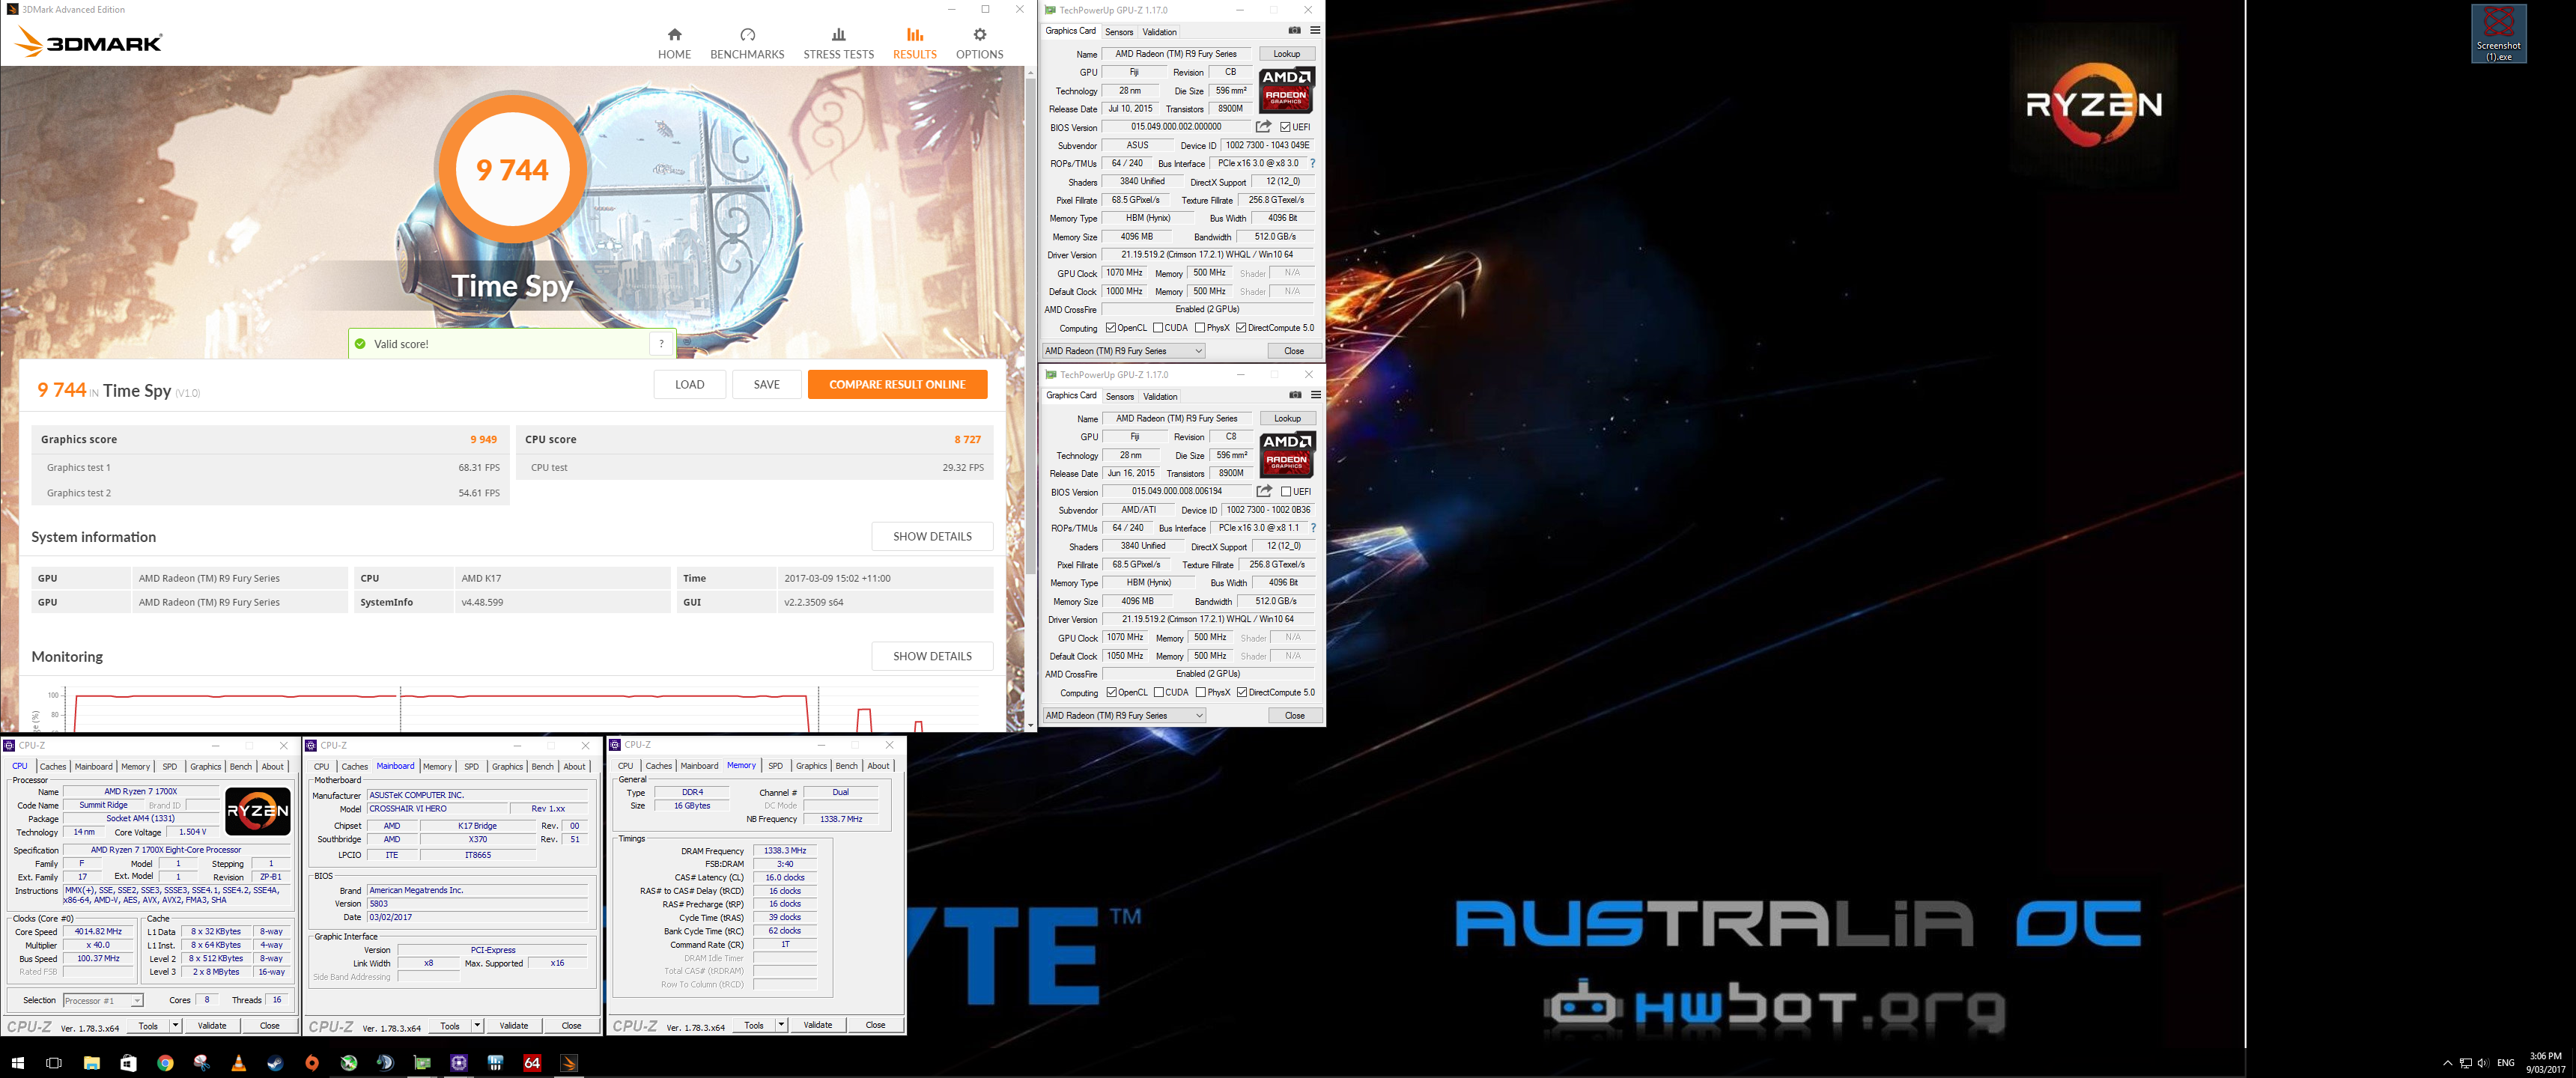Toggle PhysX checkbox in top GPU-Z
The image size is (2576, 1078).
click(x=1199, y=328)
